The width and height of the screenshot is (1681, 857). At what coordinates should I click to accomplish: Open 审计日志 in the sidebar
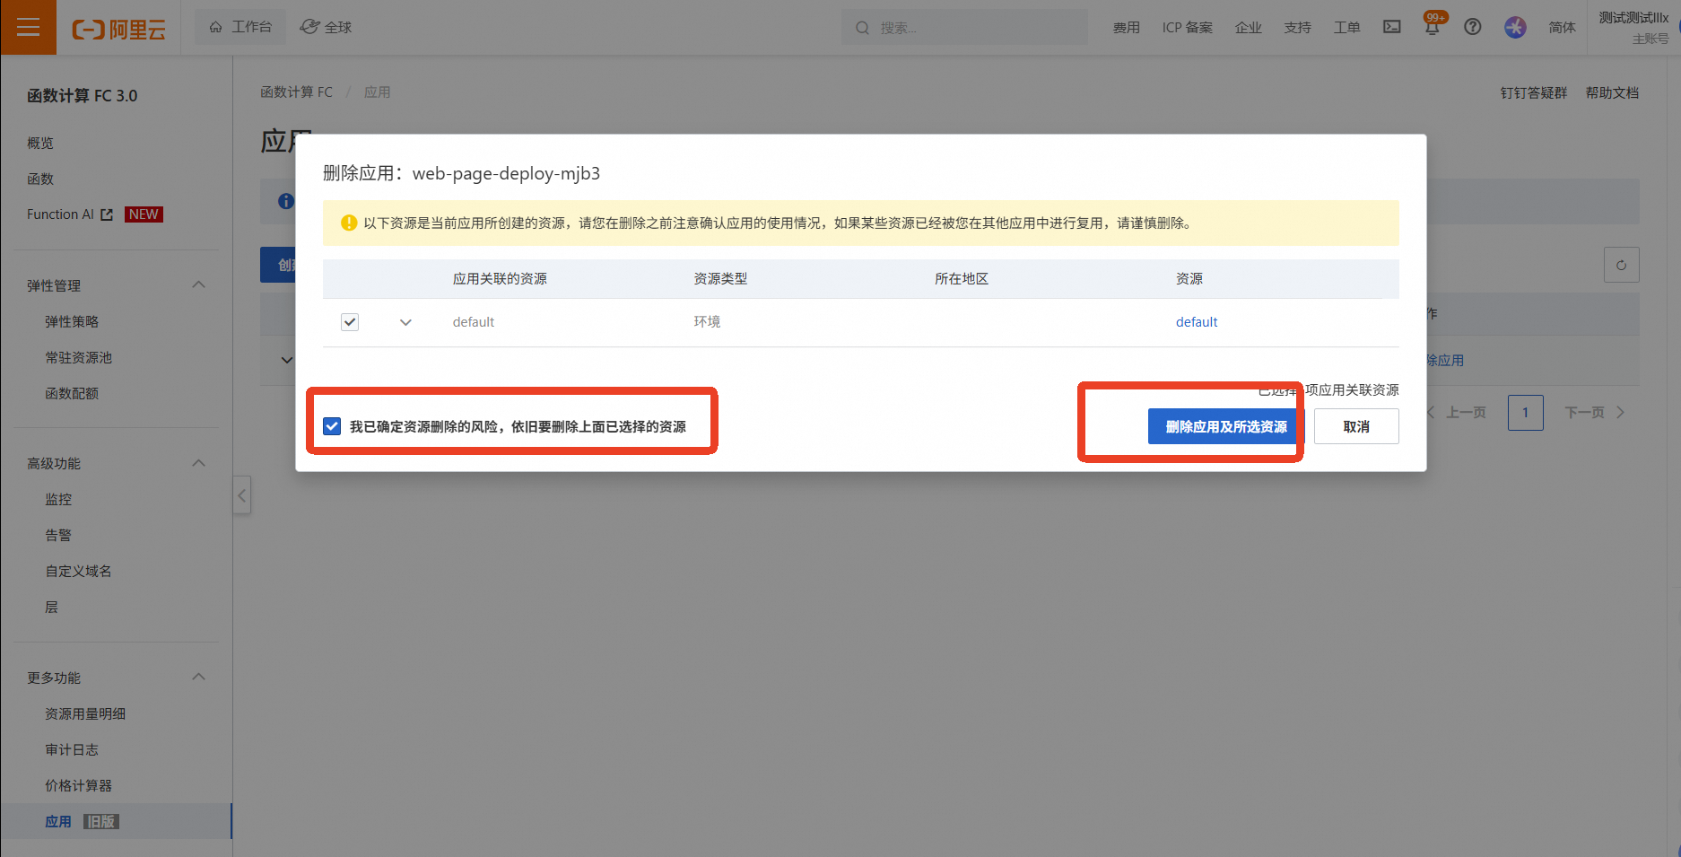pos(72,749)
